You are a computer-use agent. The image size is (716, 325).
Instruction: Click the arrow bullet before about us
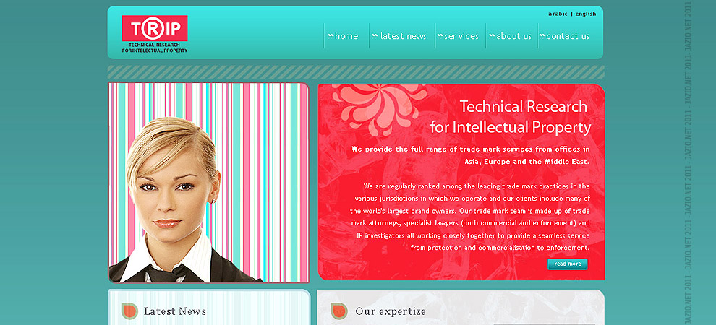pyautogui.click(x=492, y=36)
